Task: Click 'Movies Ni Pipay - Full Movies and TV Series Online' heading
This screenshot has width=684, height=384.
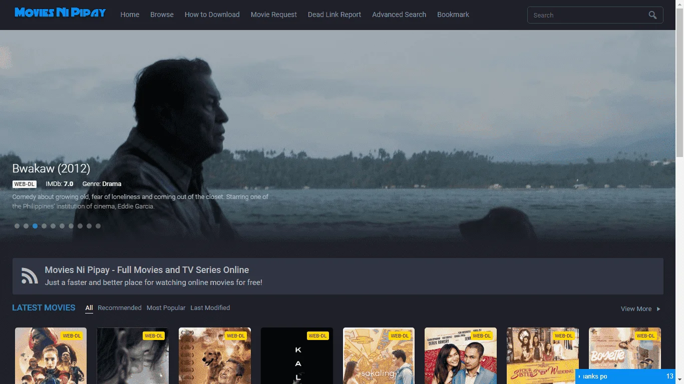Action: coord(147,270)
